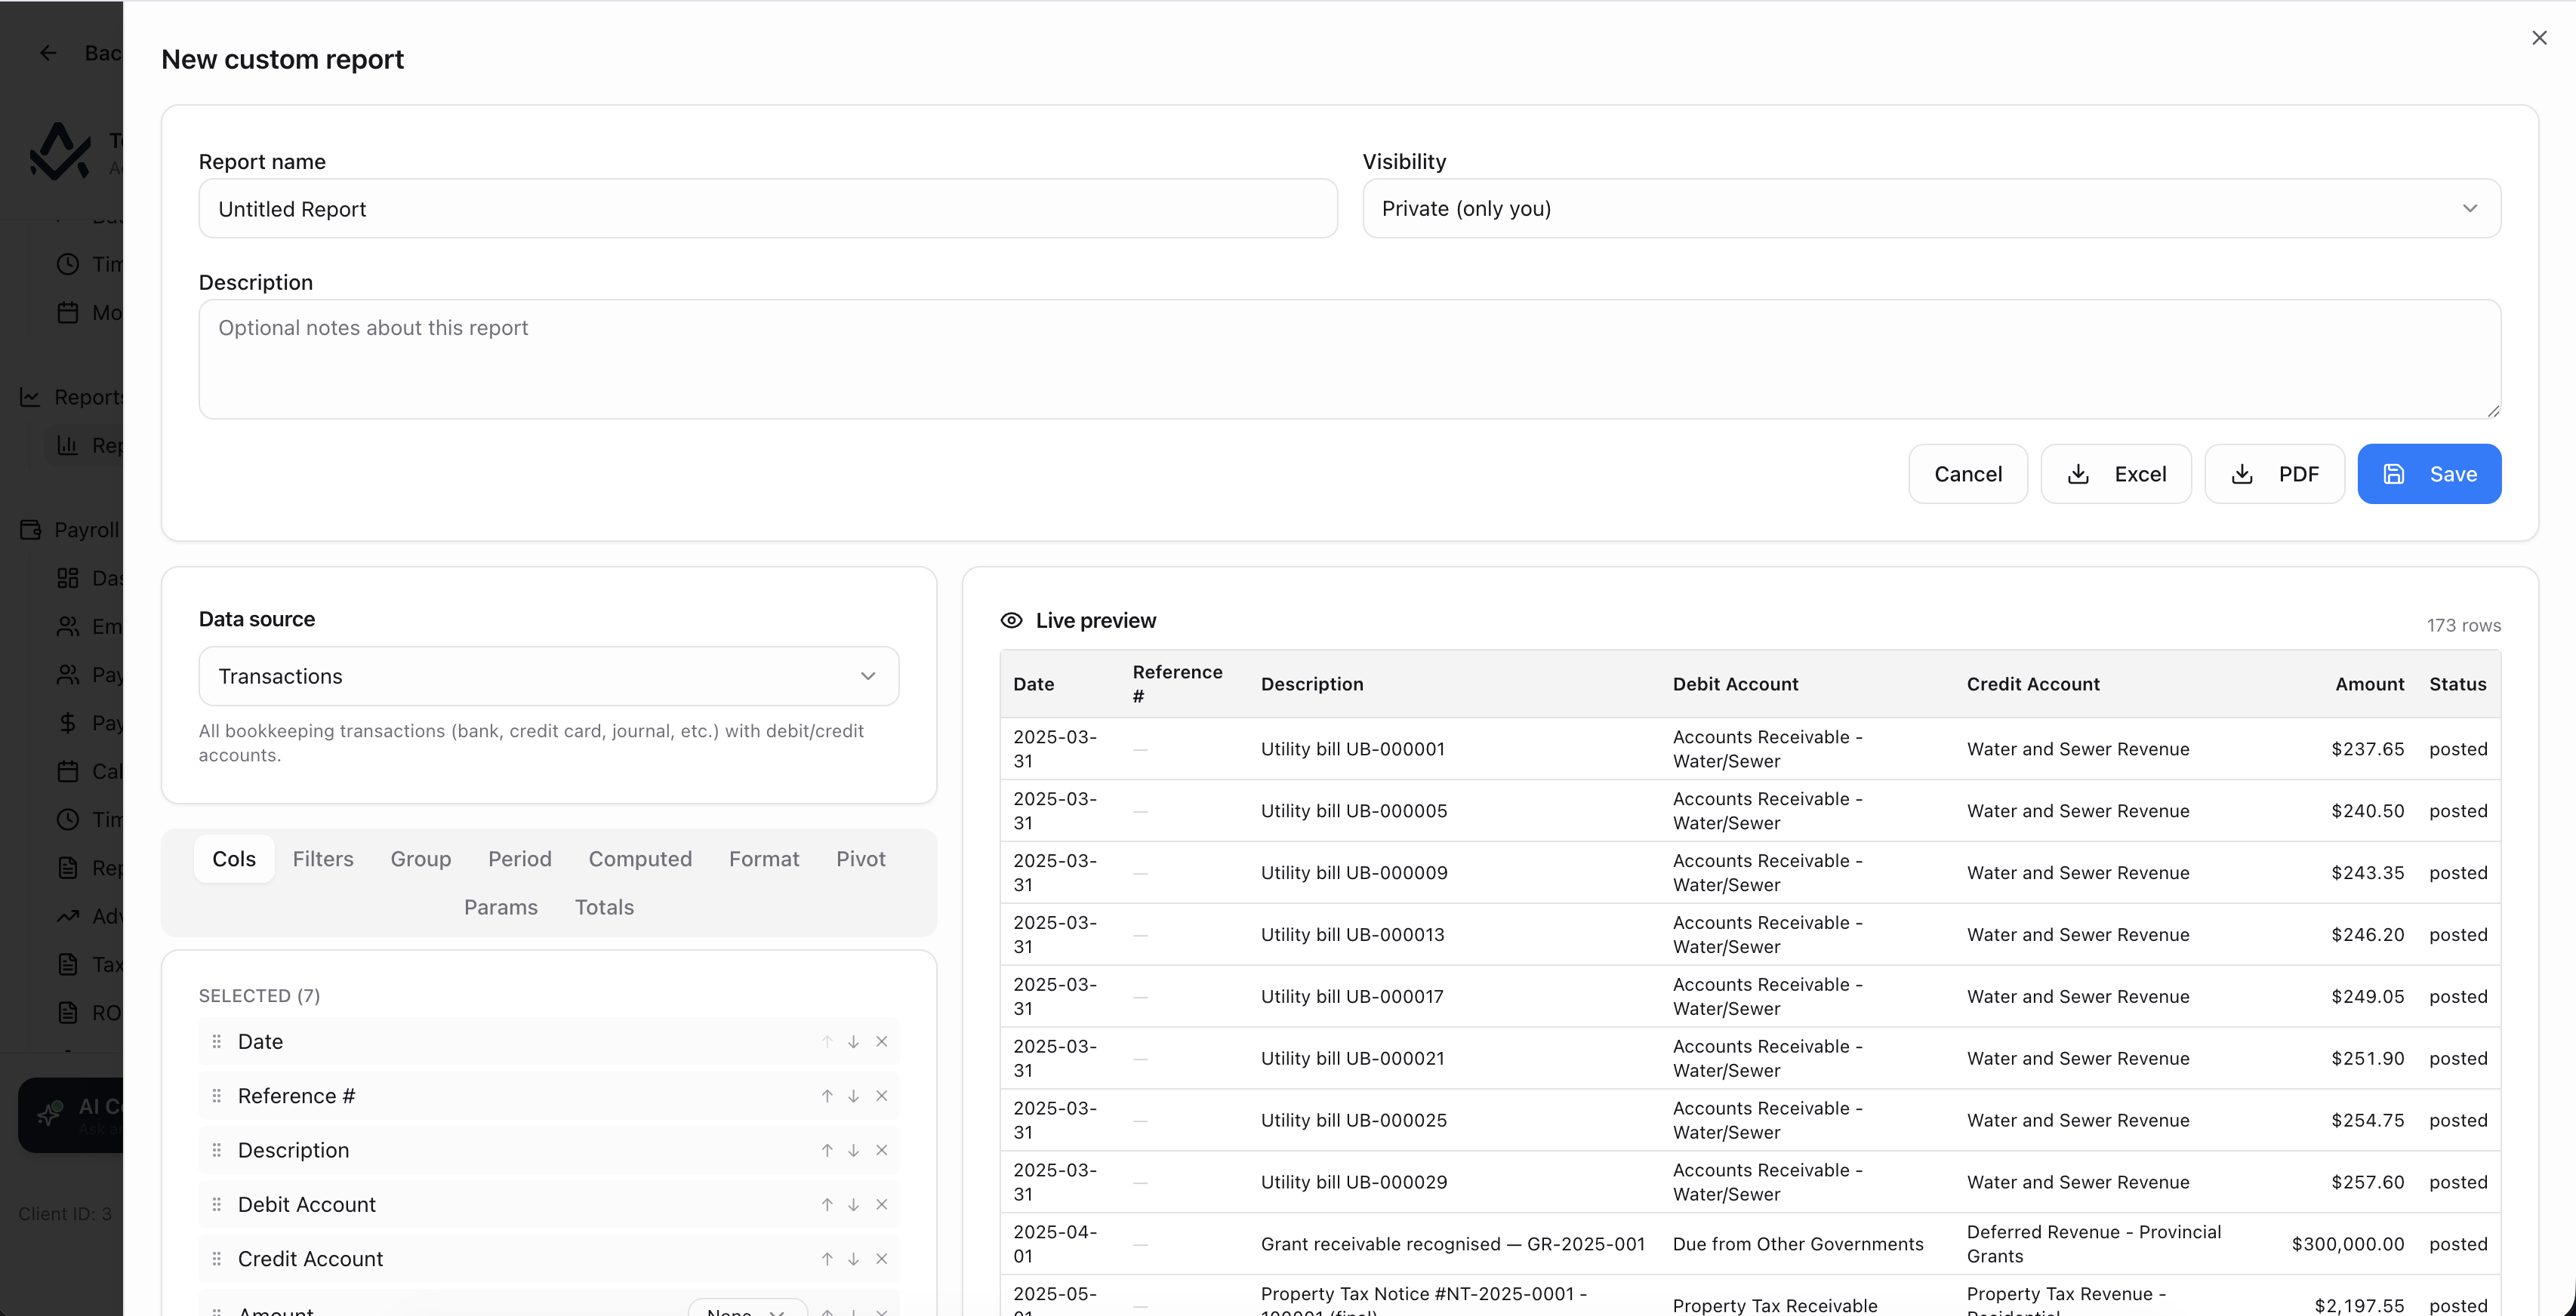Switch to the Computed tab
This screenshot has width=2576, height=1316.
pos(640,859)
